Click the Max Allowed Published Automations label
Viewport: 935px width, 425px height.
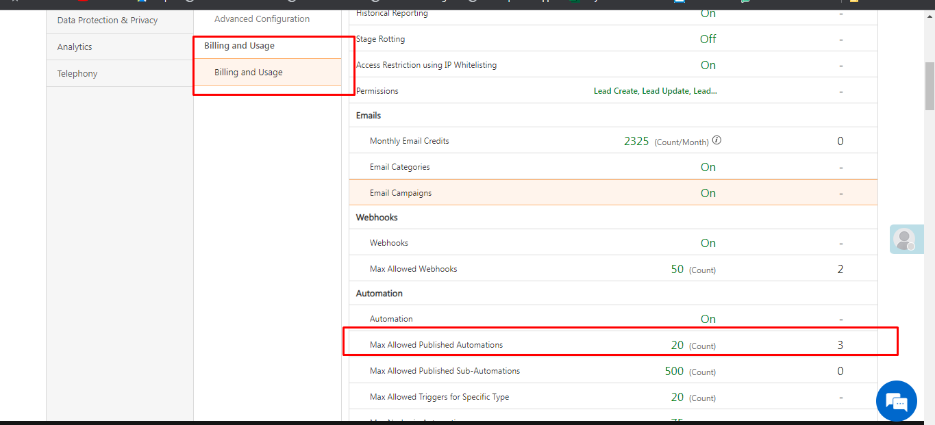[436, 345]
